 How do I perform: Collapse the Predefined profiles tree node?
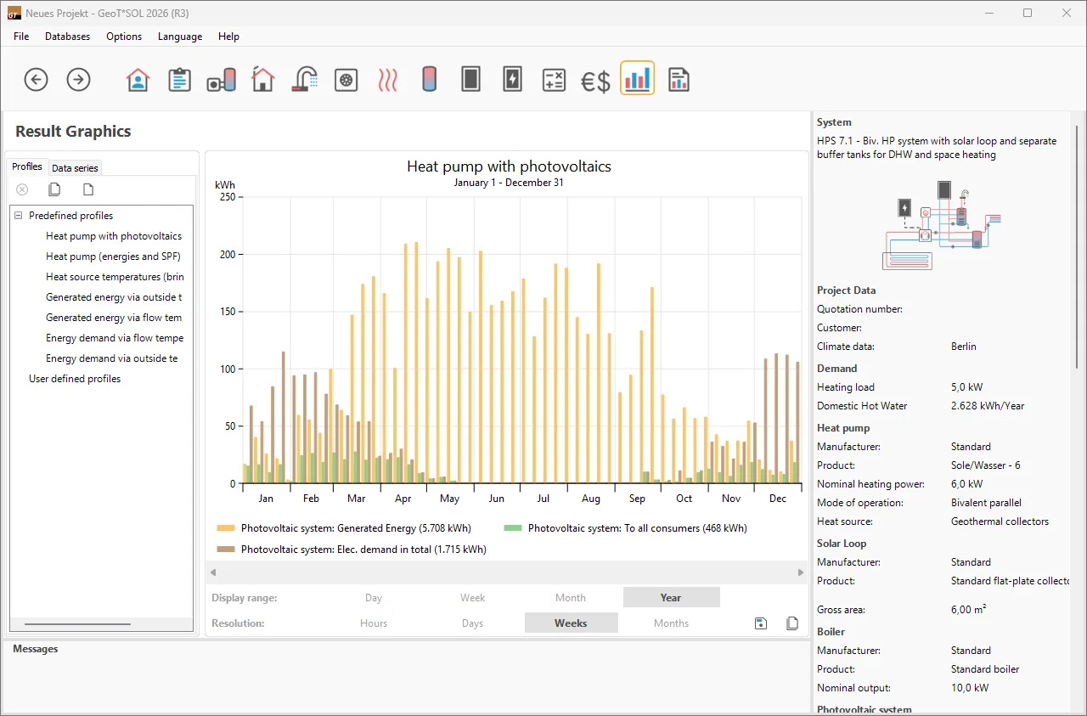point(19,216)
